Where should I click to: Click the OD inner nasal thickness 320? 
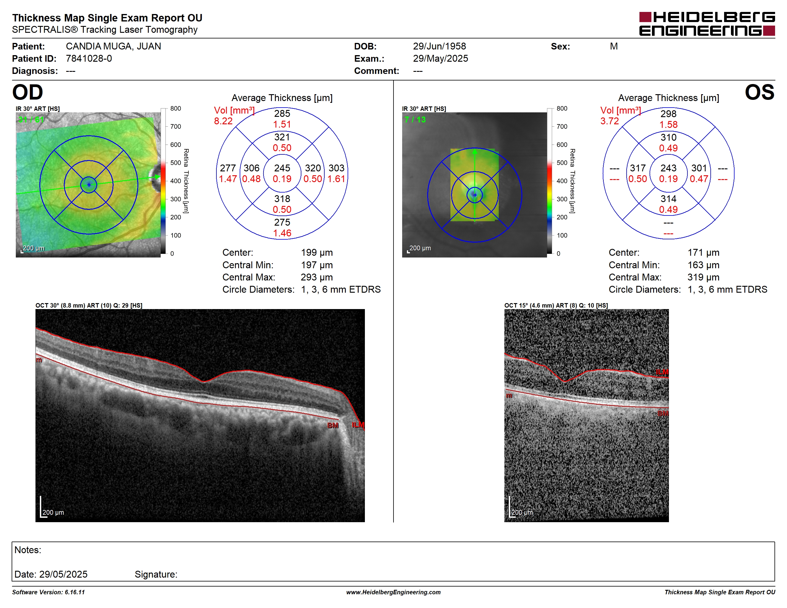point(313,168)
